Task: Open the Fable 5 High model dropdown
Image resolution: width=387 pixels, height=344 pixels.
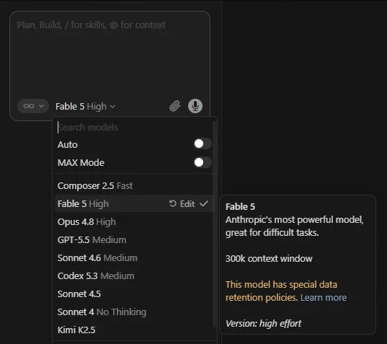Action: point(85,107)
